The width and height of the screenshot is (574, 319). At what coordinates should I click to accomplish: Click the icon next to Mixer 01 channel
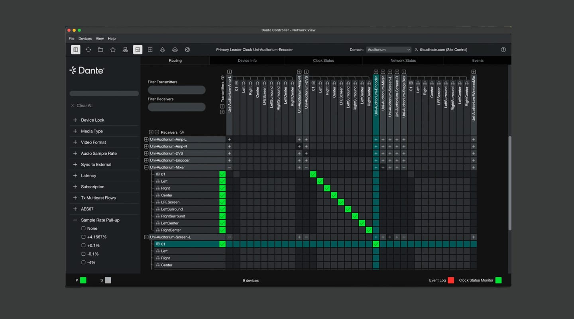(158, 174)
